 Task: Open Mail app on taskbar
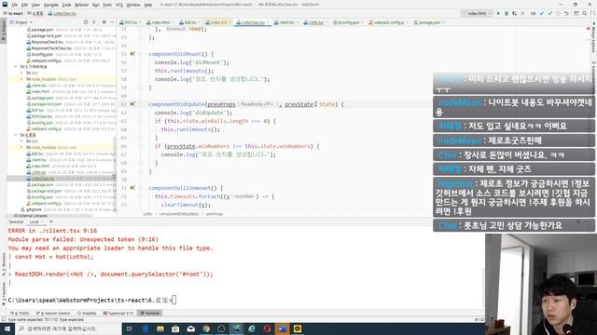190,328
